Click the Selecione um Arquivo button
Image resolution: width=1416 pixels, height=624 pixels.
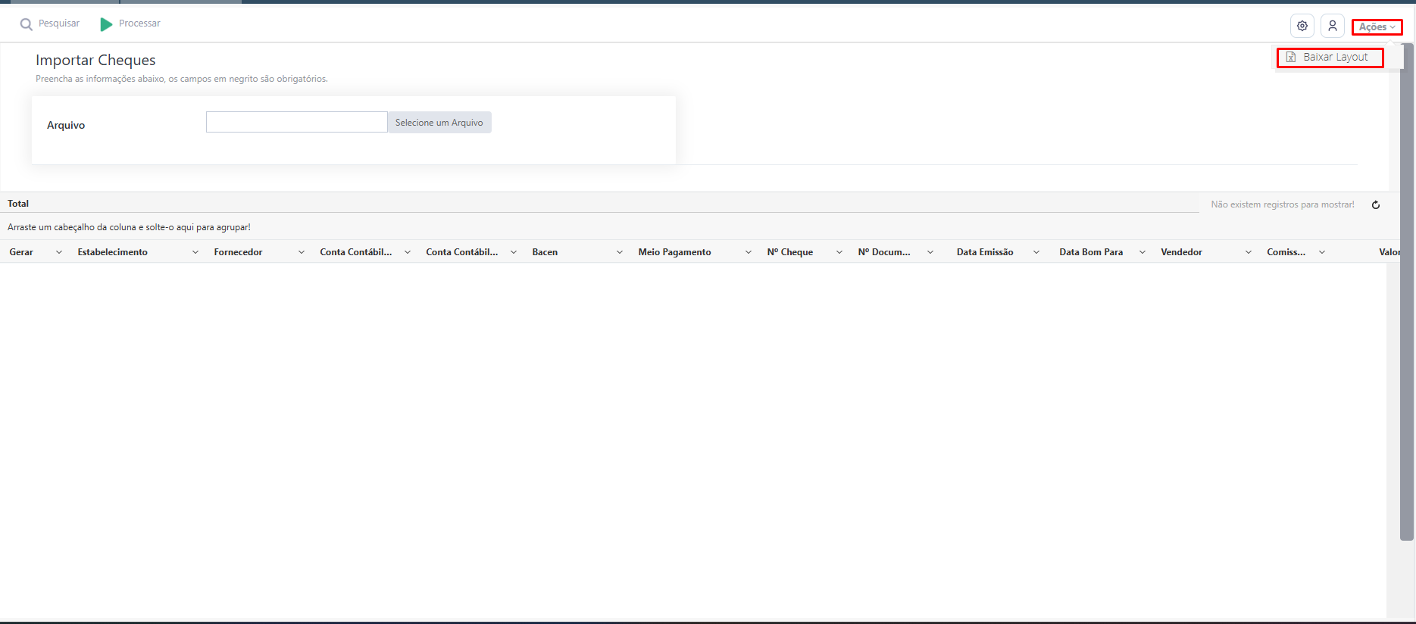click(439, 123)
